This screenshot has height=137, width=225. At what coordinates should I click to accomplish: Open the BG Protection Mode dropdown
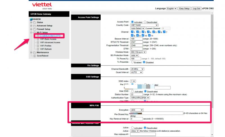(134, 55)
